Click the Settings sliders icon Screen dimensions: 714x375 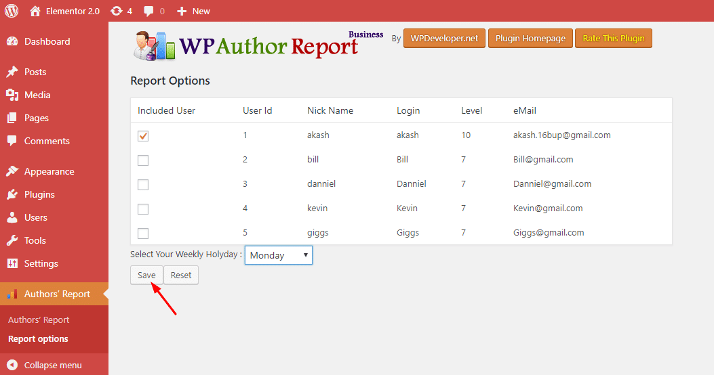[x=12, y=263]
